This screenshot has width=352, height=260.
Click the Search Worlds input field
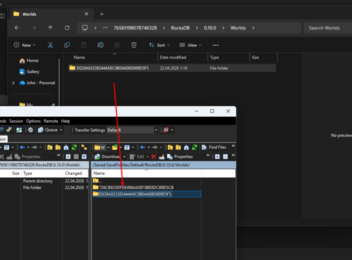324,28
